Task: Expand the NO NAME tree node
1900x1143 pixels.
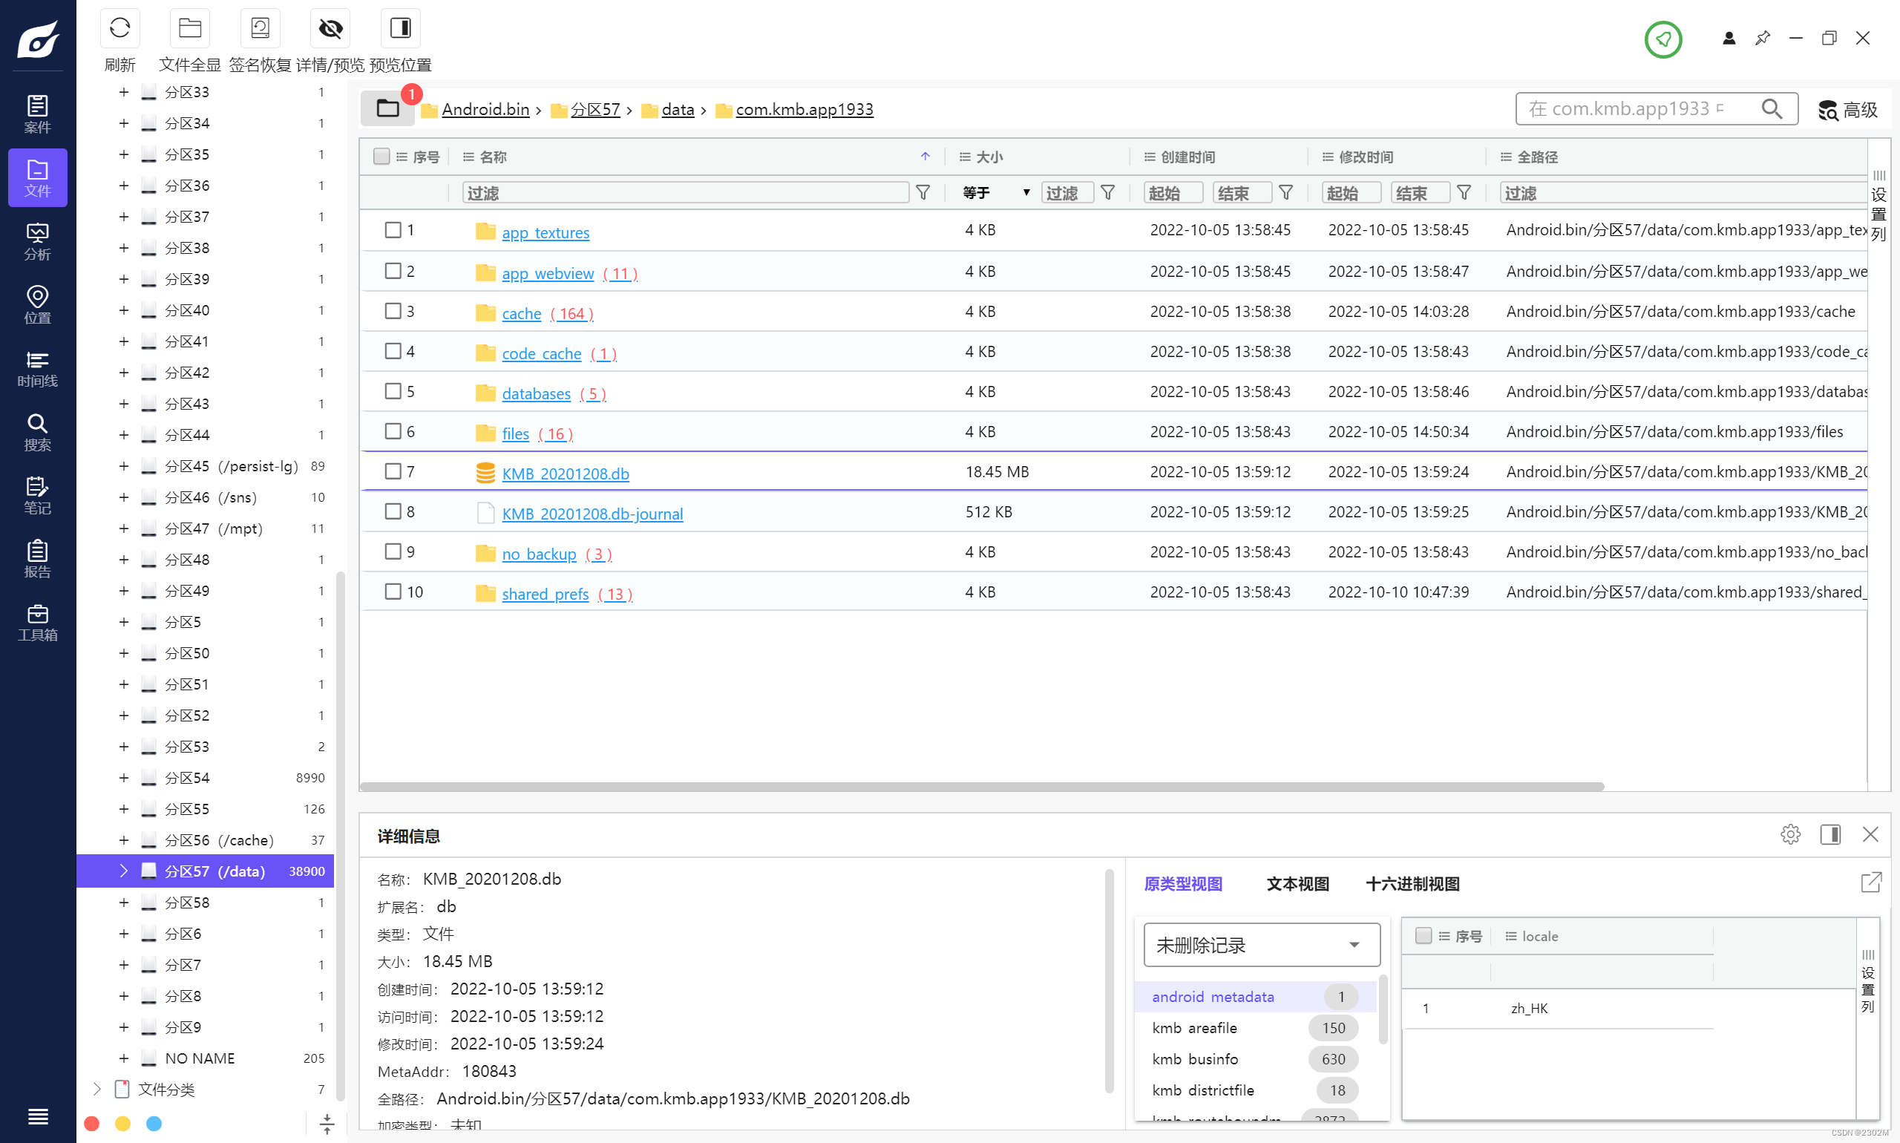Action: tap(123, 1058)
